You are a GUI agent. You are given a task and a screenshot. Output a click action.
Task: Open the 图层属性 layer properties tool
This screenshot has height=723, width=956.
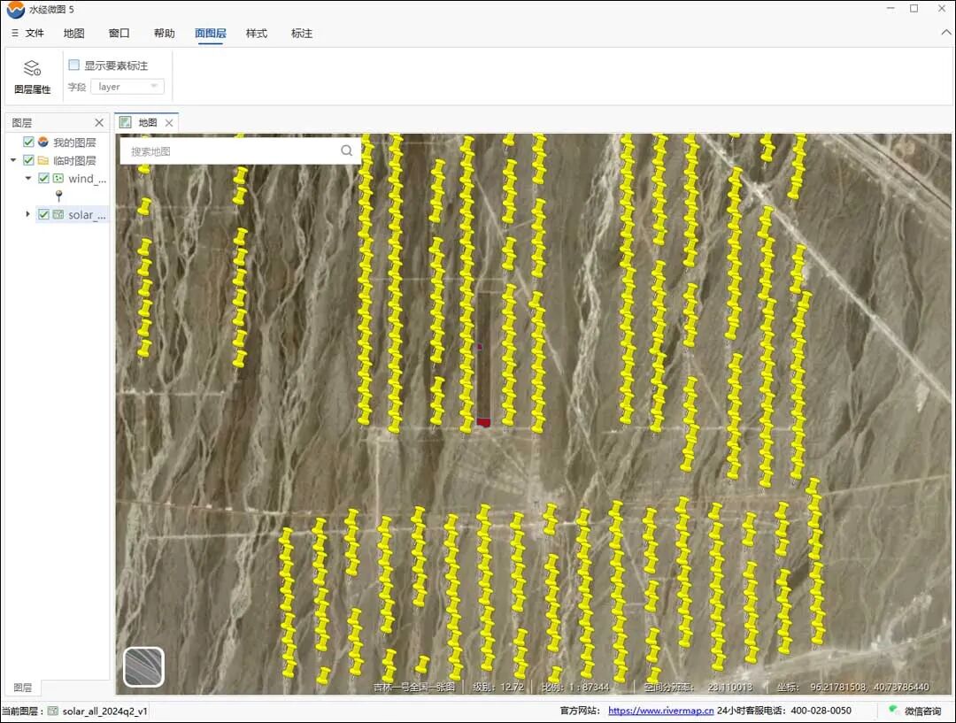pyautogui.click(x=33, y=76)
